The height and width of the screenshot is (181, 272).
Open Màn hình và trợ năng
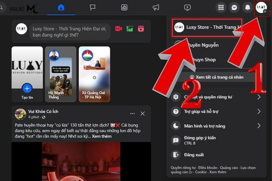click(x=216, y=126)
